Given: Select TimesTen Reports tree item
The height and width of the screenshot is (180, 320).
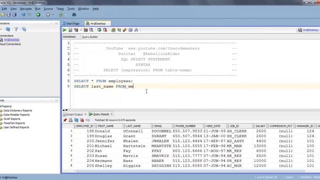Looking at the screenshot, I should (x=14, y=123).
